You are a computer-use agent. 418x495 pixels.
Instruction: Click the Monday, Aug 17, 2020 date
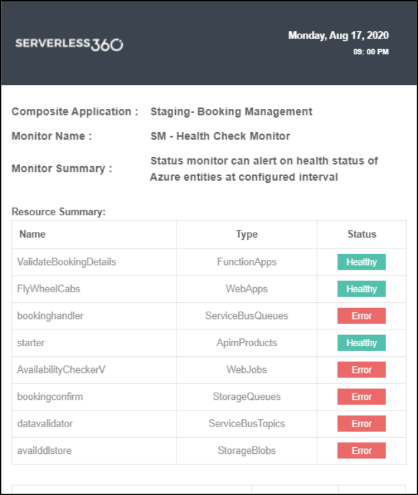tap(338, 36)
